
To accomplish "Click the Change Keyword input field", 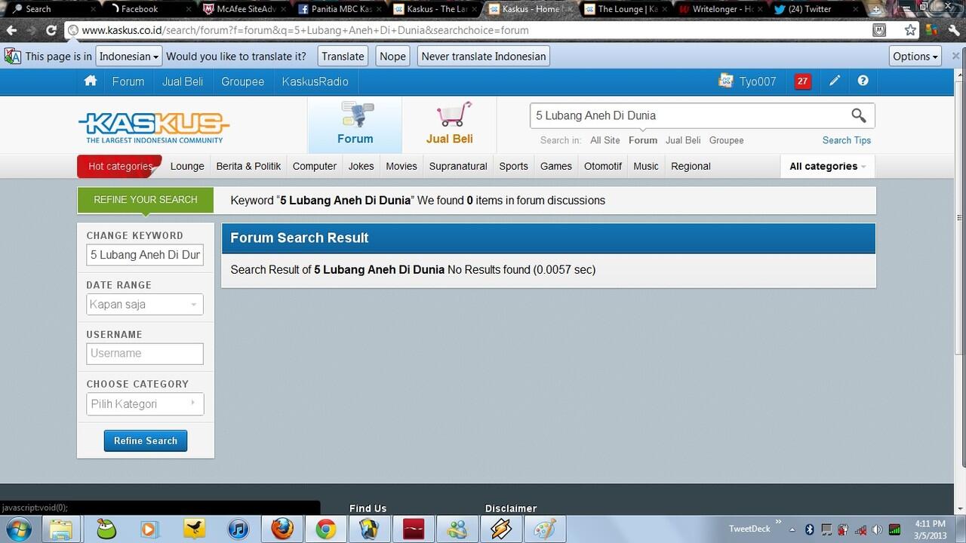I will (x=145, y=255).
